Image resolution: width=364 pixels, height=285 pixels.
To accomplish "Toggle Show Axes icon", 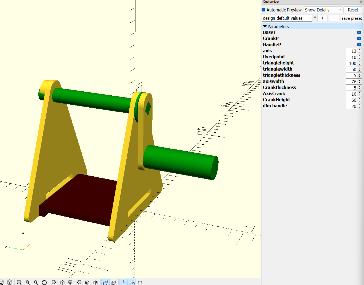I will tap(124, 282).
